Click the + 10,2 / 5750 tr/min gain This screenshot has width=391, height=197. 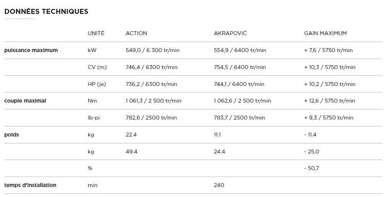[x=330, y=84]
